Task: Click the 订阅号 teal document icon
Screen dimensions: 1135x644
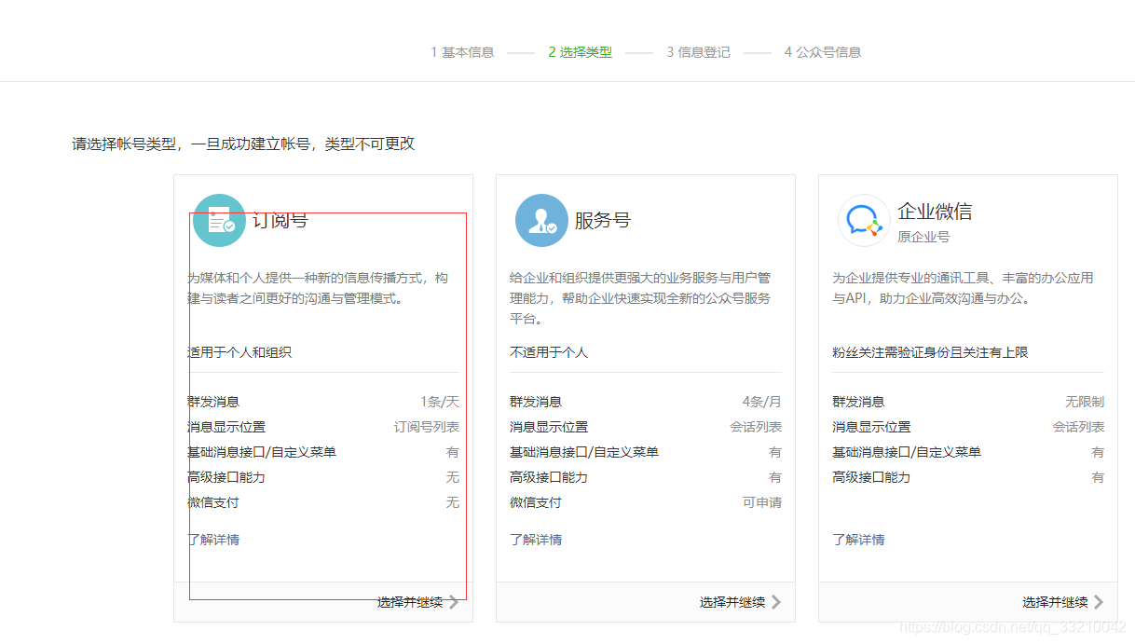Action: click(219, 220)
